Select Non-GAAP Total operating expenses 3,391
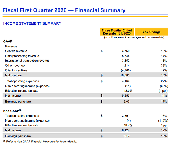Image resolution: width=176 pixels, height=145 pixels. tap(126, 116)
